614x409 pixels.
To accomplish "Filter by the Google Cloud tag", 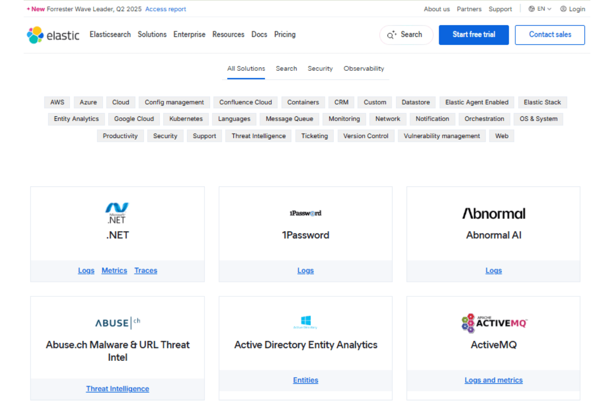I will click(134, 119).
